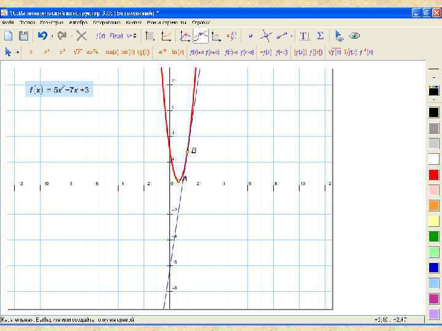Pick the dark green color swatch

tap(434, 237)
